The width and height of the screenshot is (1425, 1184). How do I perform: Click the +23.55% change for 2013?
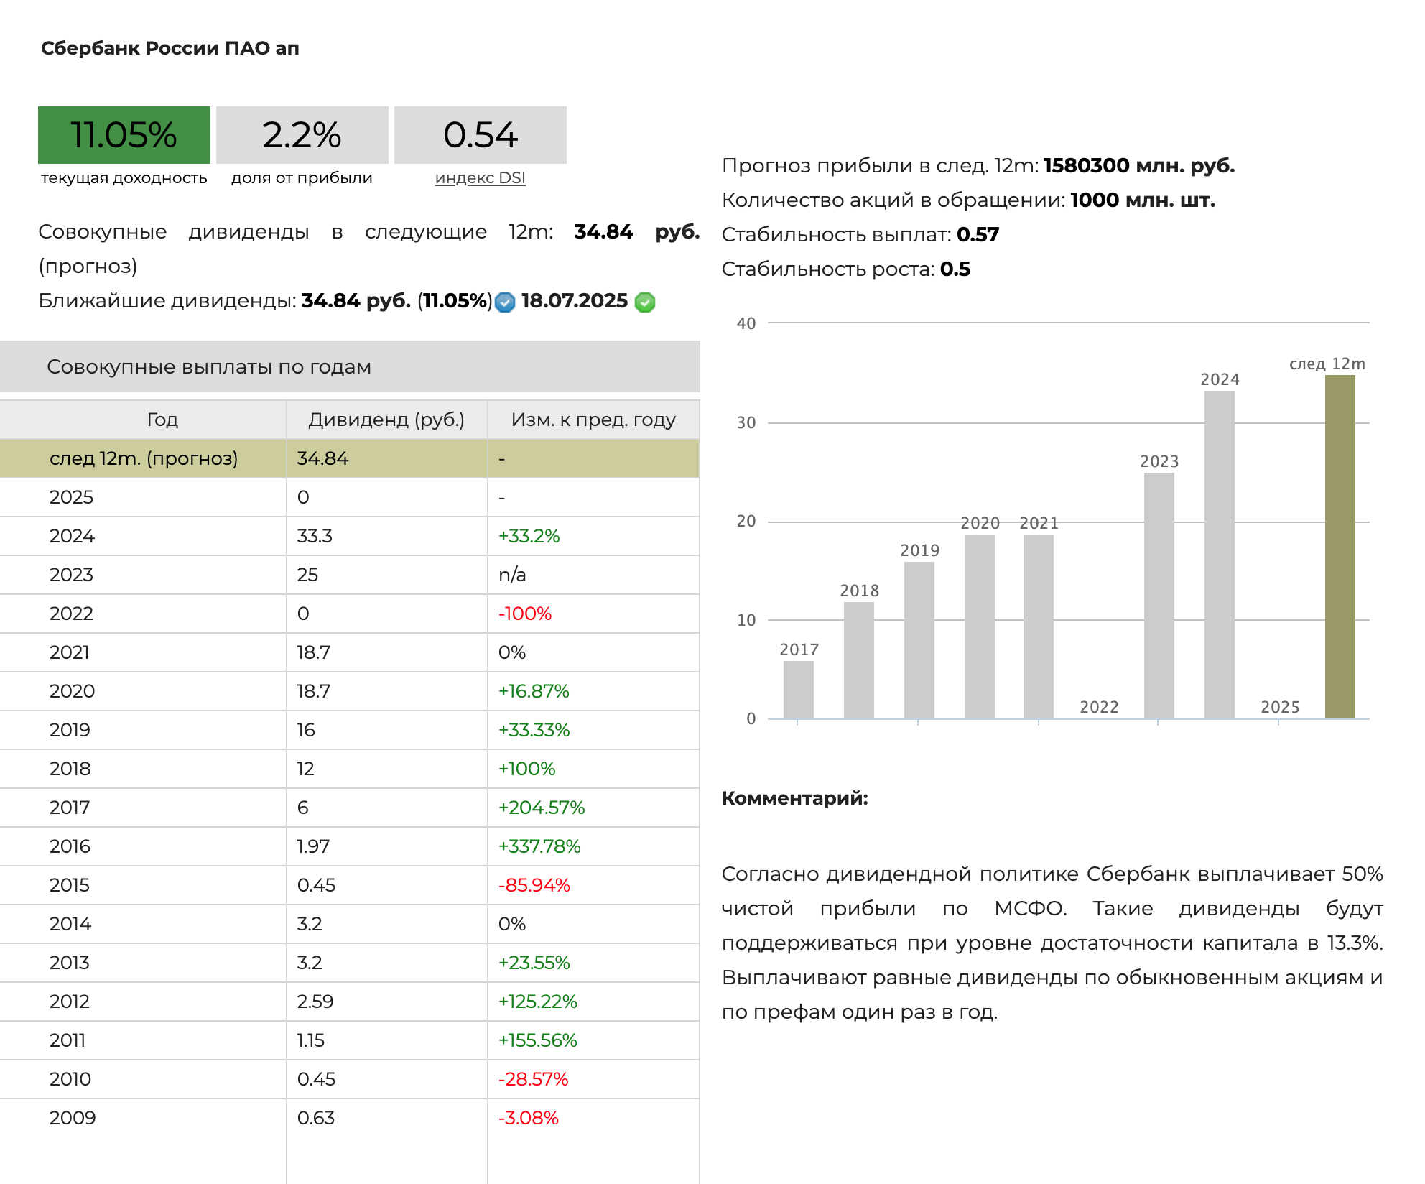(x=534, y=963)
